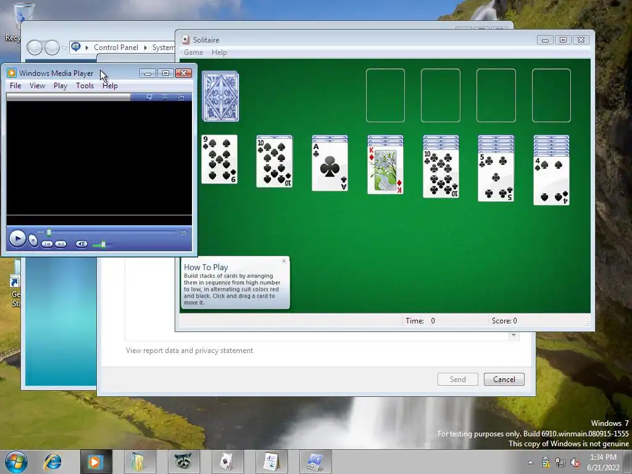Switch to Windows Media Player taskbar button
632x474 pixels.
[x=96, y=462]
